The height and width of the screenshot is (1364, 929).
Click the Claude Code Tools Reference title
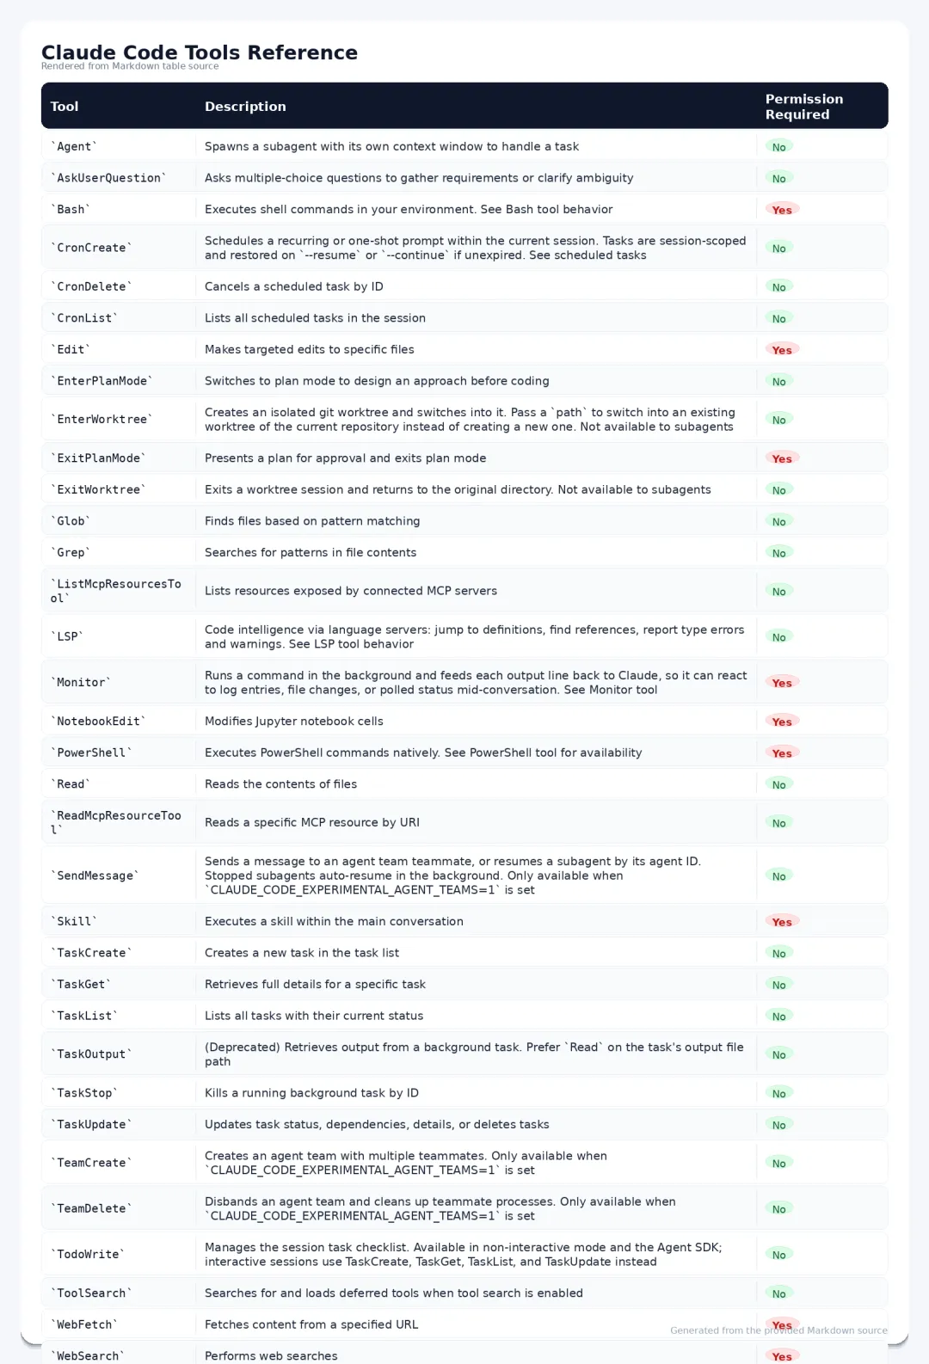(200, 52)
